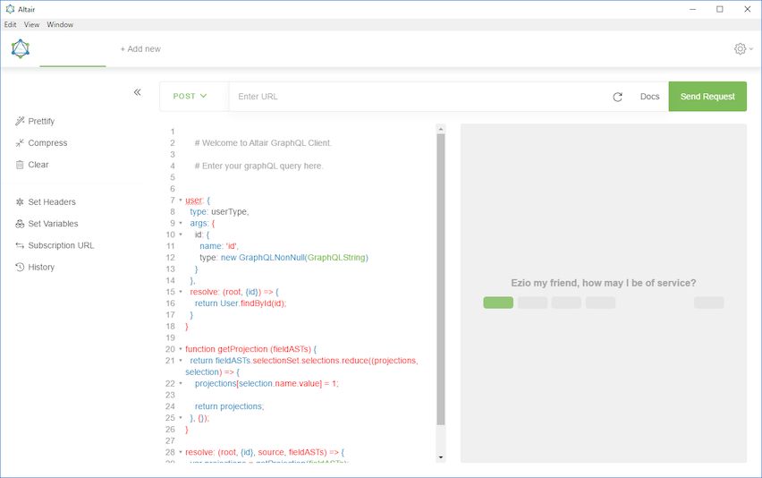Open the Window menu
The image size is (762, 478).
tap(60, 25)
